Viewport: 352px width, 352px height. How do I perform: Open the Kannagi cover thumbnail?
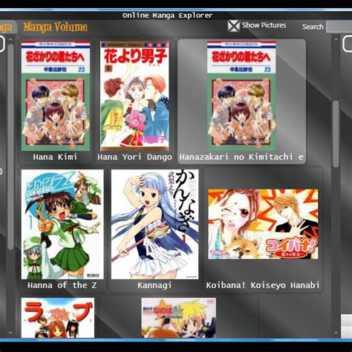154,224
